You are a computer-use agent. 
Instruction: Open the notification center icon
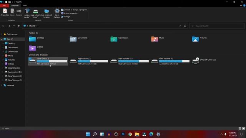(241, 134)
